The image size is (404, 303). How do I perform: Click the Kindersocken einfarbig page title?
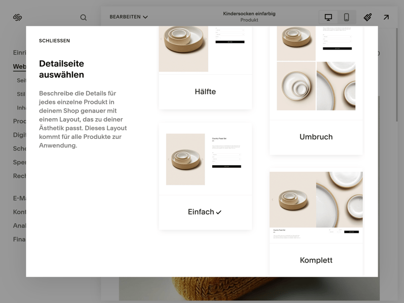coord(249,14)
